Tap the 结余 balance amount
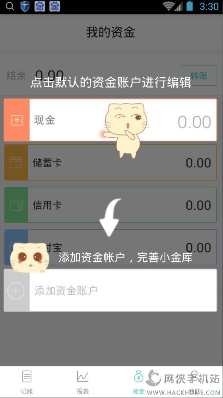 point(49,75)
